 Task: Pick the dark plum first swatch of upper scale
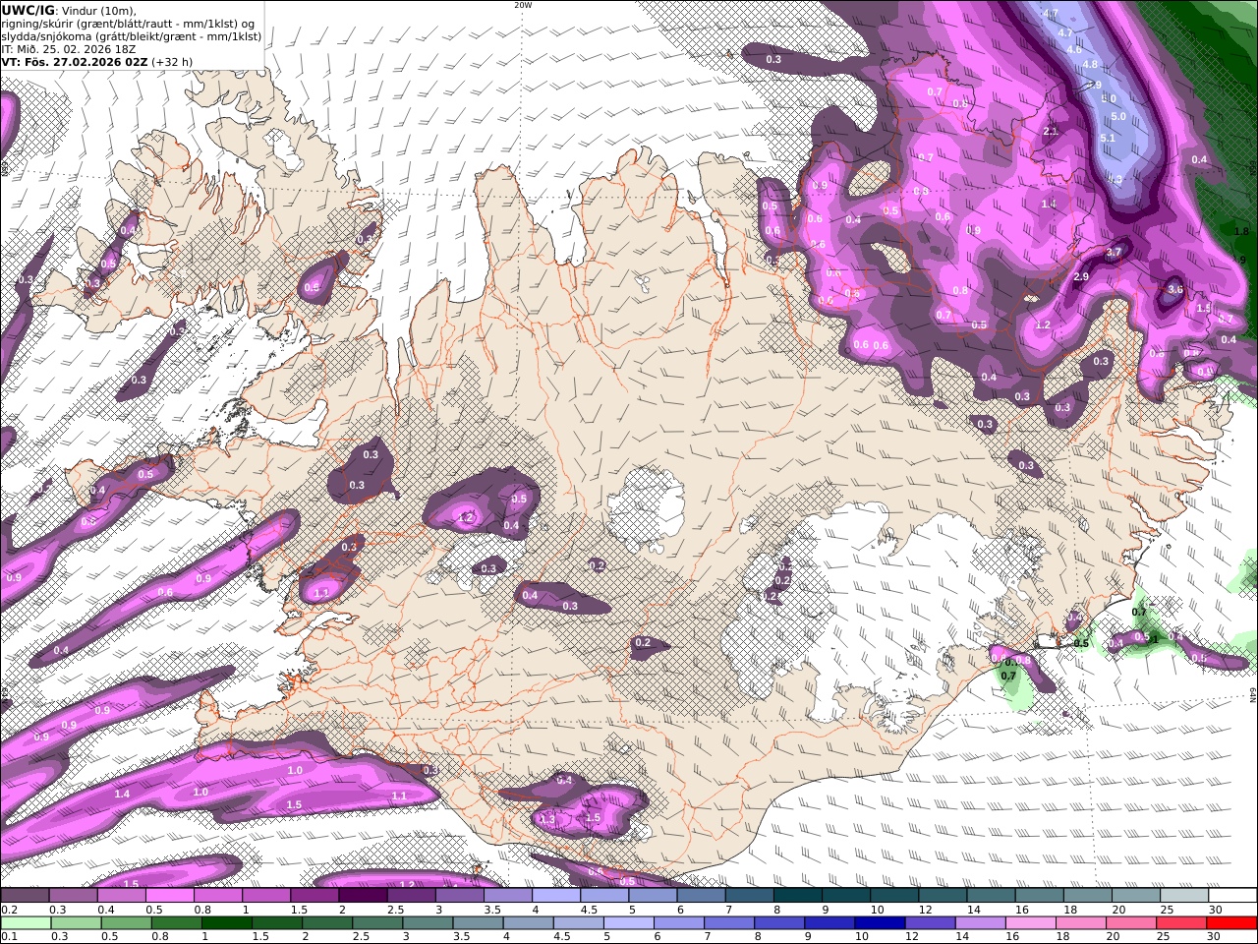(x=25, y=896)
